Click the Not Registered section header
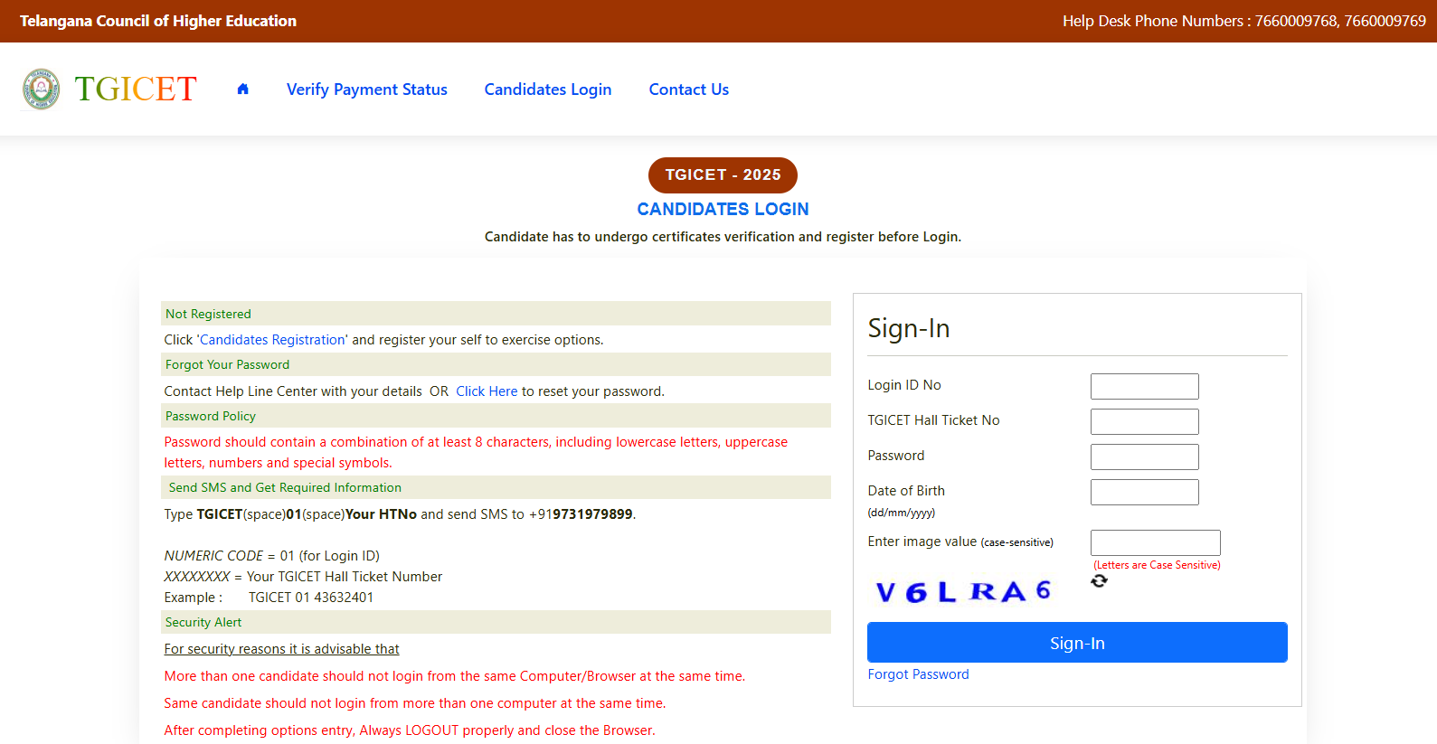Screen dimensions: 1437x744 [496, 314]
